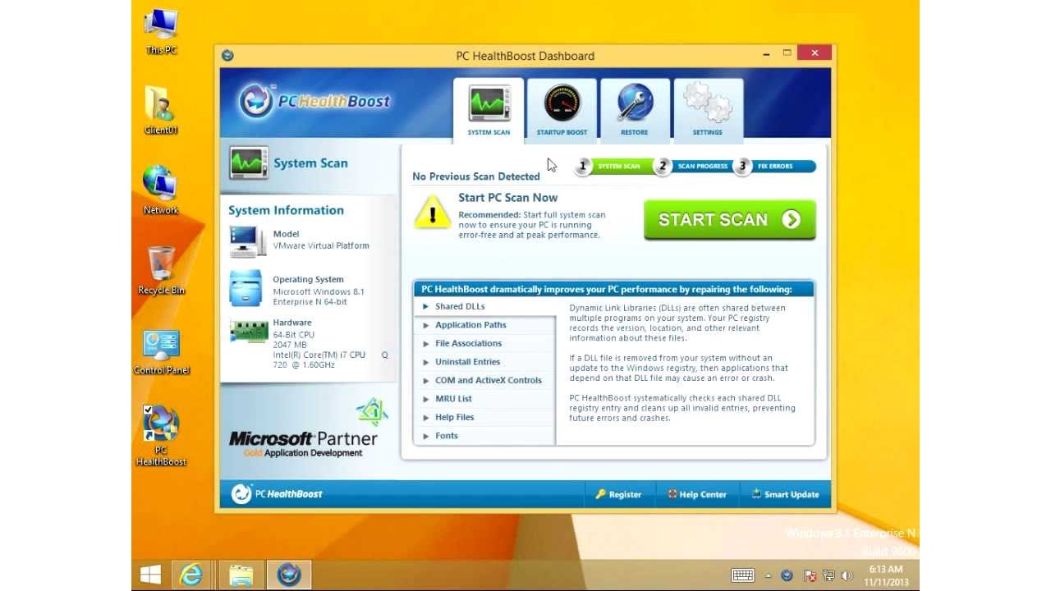Click the Operating System drawer icon
Viewport: 1051px width, 591px height.
246,288
